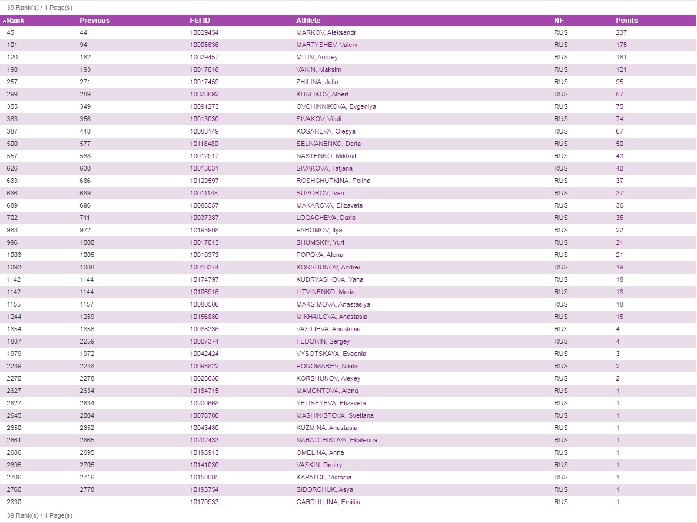Open athlete VASKIN, Dmitry

pos(319,465)
